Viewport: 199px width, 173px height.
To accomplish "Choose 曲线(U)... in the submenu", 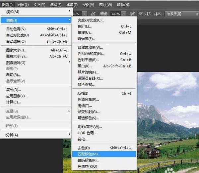I will [x=85, y=32].
